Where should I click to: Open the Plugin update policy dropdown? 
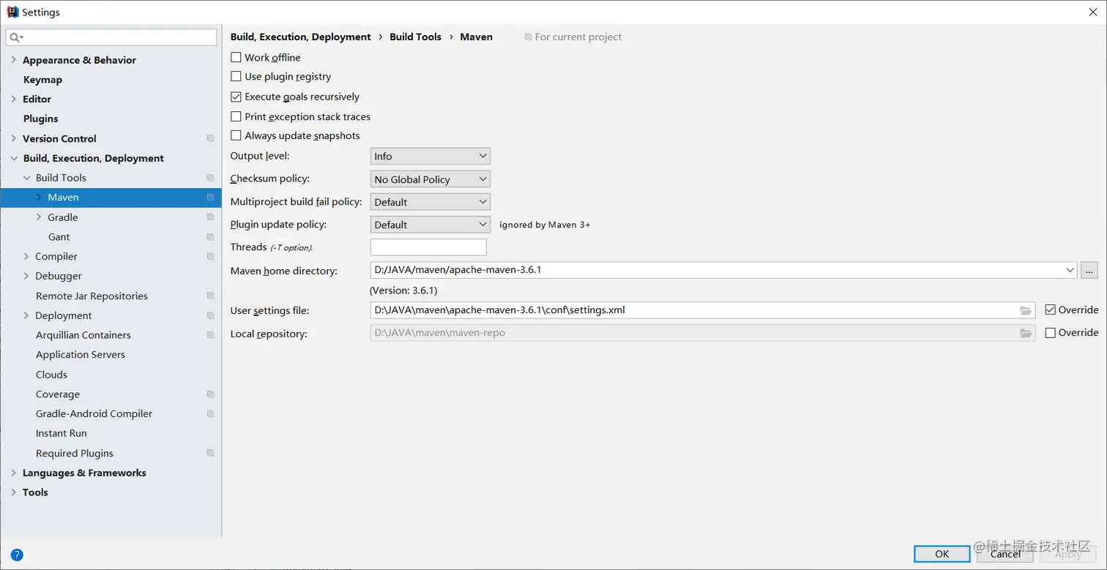coord(430,225)
